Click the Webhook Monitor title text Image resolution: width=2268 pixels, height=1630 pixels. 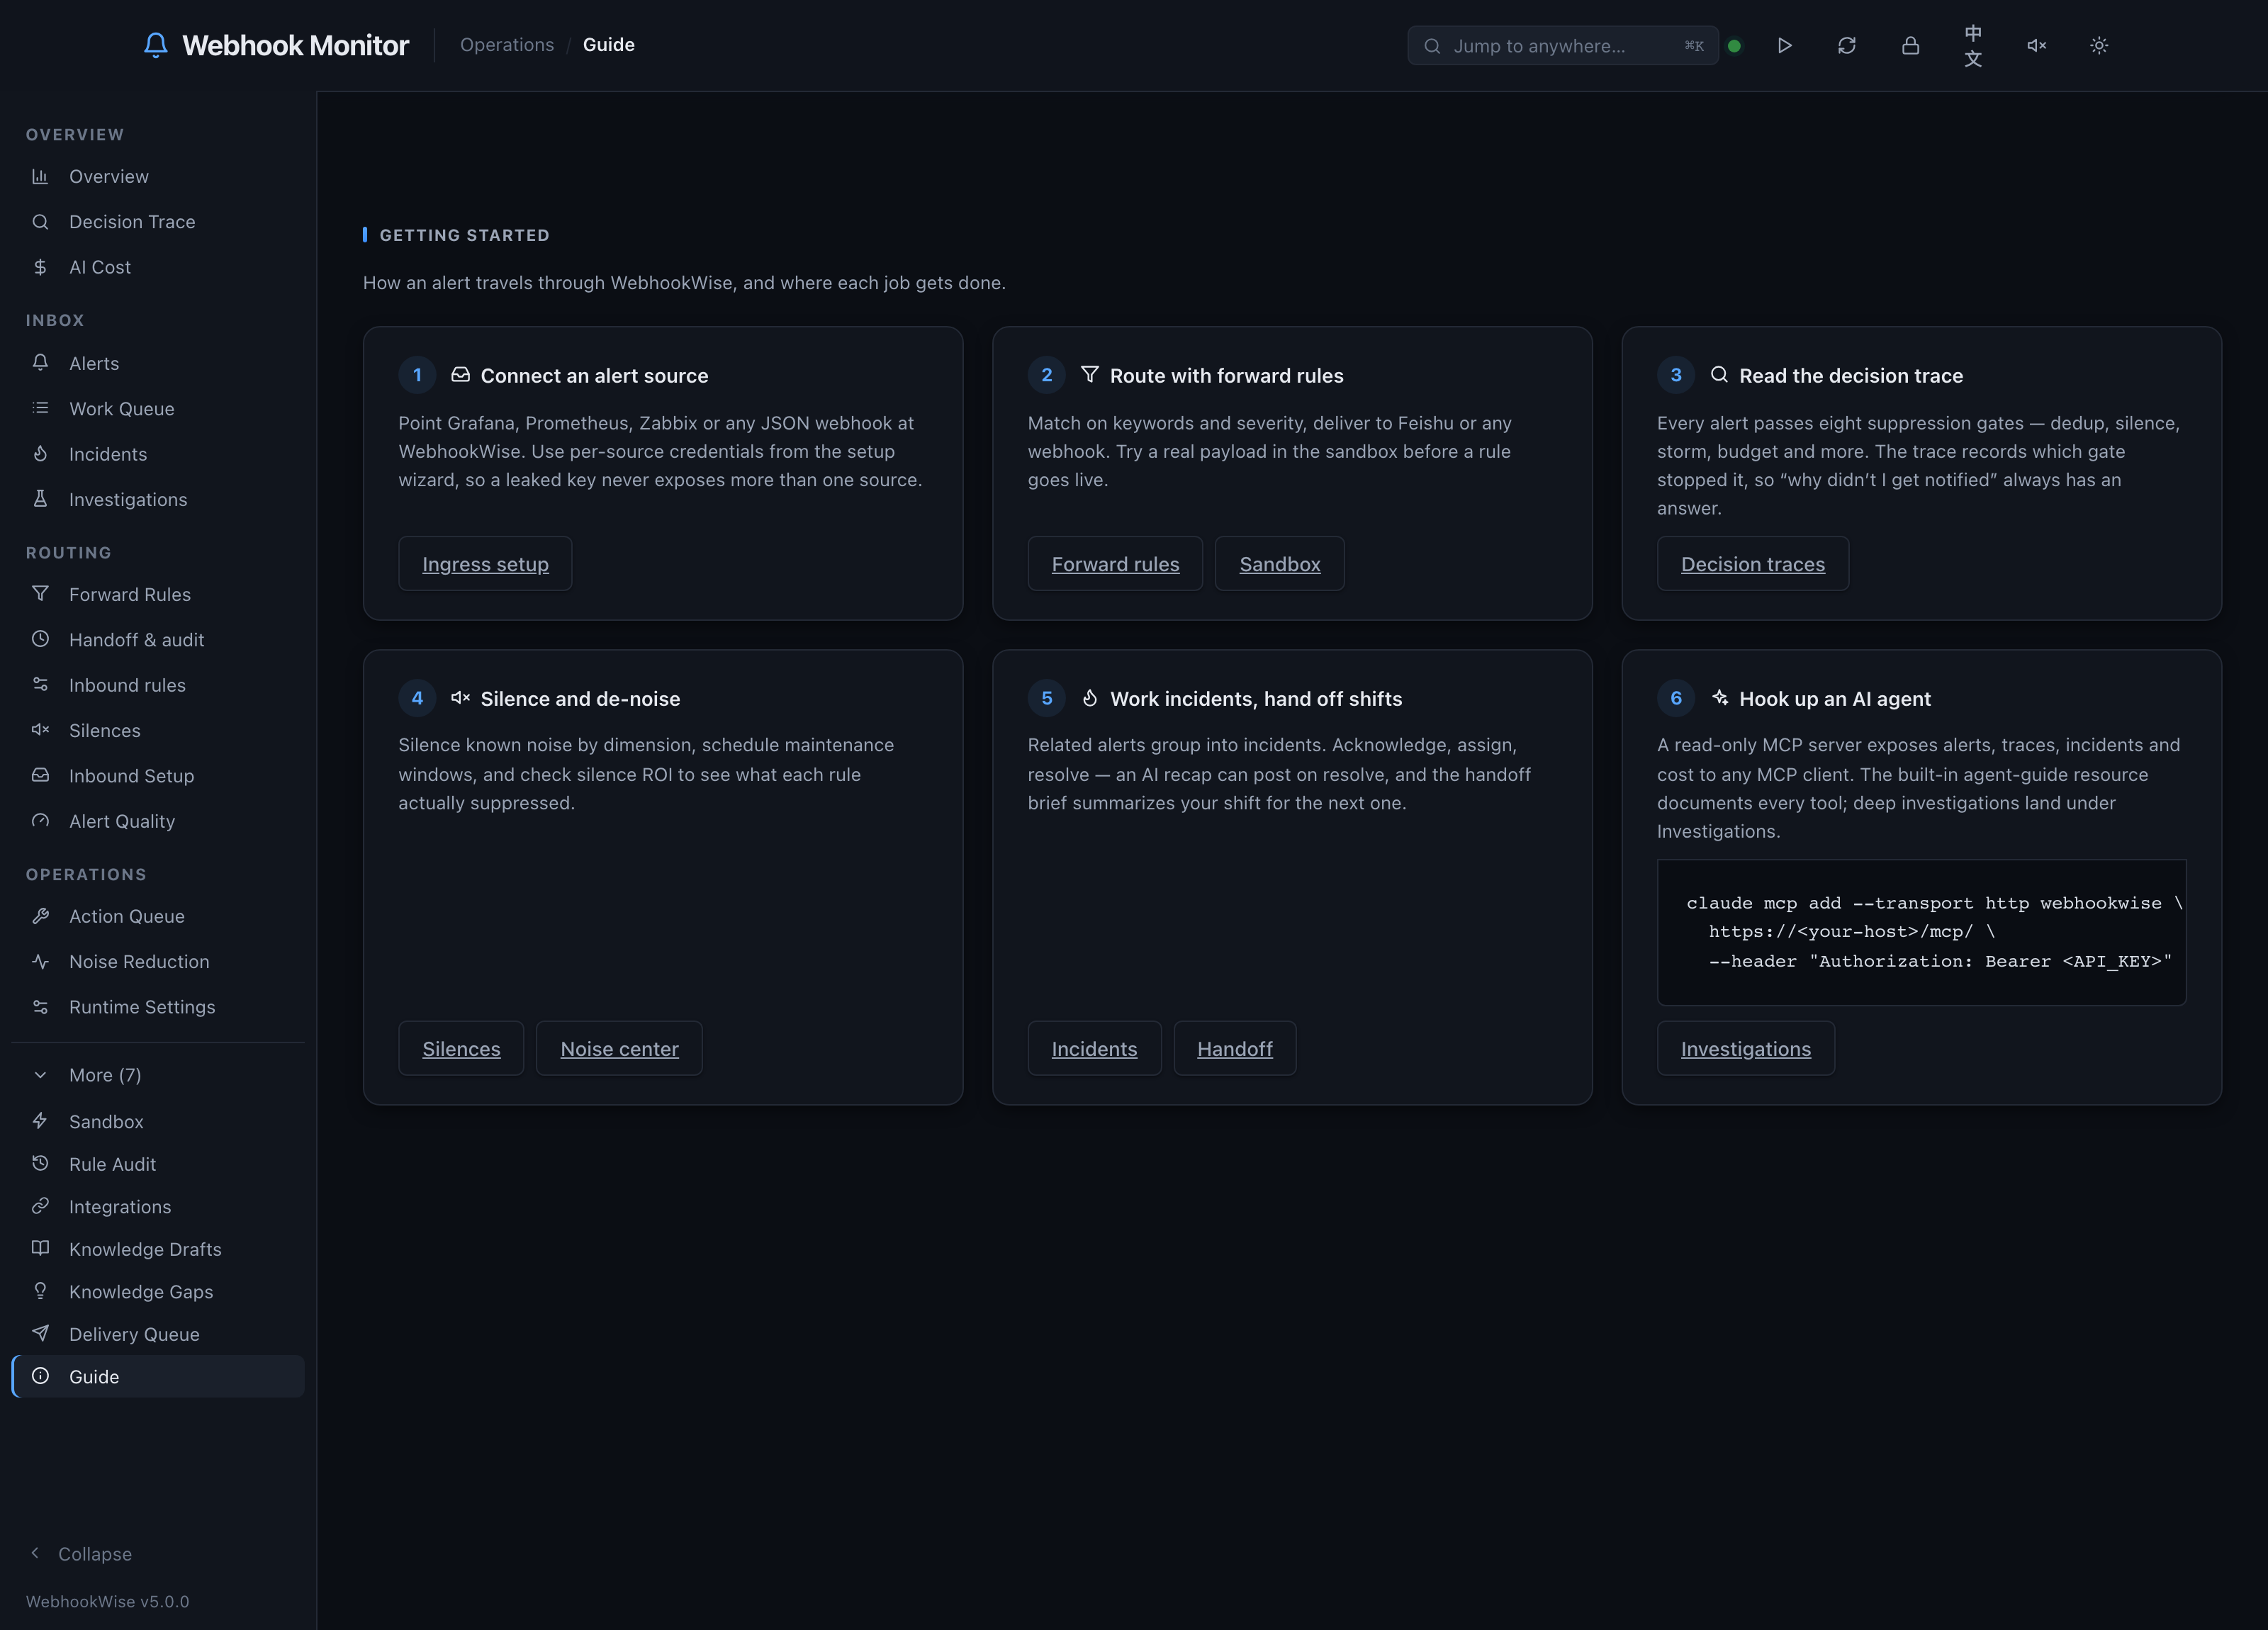295,45
